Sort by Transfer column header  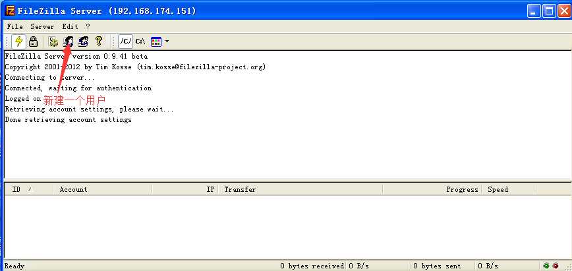300,189
